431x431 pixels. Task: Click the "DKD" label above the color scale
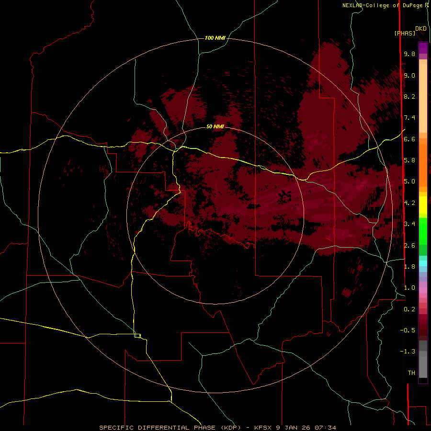click(421, 29)
